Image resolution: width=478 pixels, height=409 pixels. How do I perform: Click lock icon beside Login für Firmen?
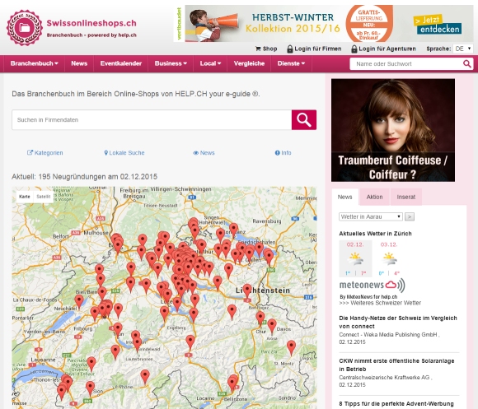(x=290, y=49)
